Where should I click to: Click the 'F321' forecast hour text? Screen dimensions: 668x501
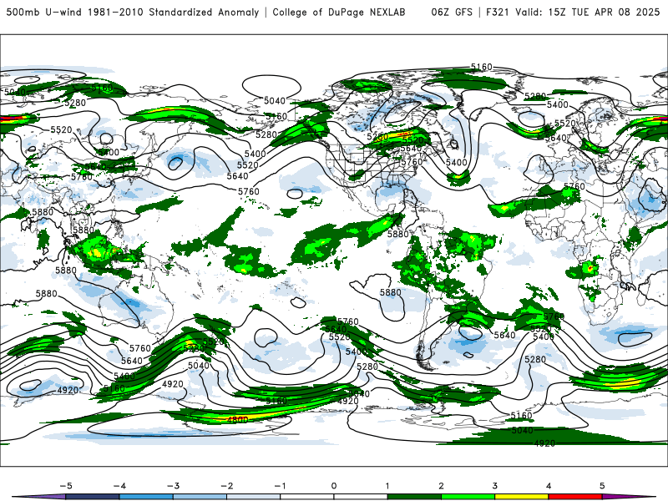(498, 12)
